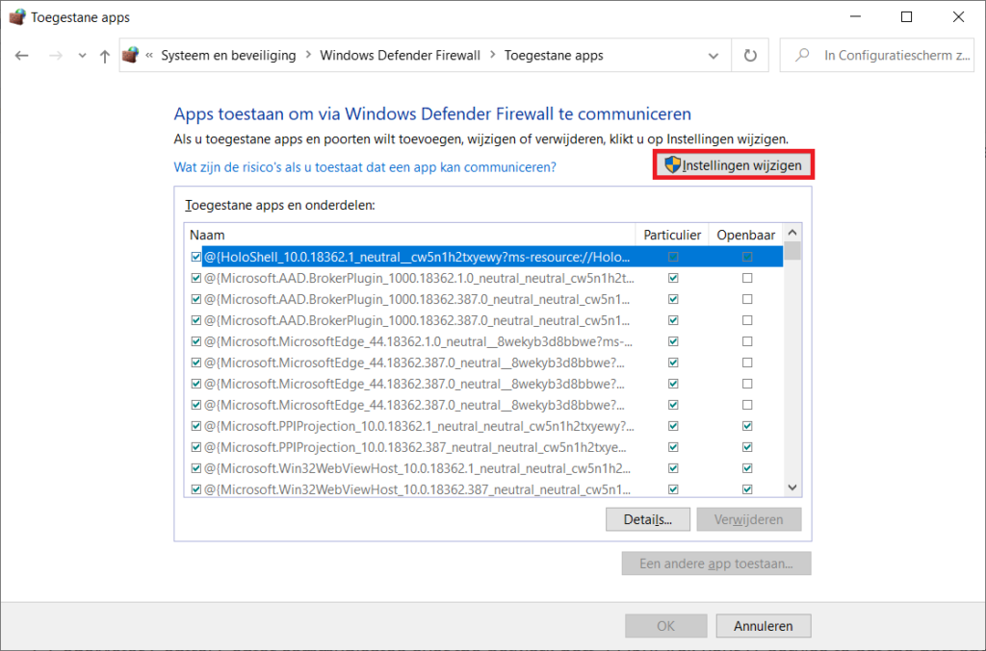The width and height of the screenshot is (986, 651).
Task: Enable the Openbaar checkbox for HoloShell
Action: [x=746, y=256]
